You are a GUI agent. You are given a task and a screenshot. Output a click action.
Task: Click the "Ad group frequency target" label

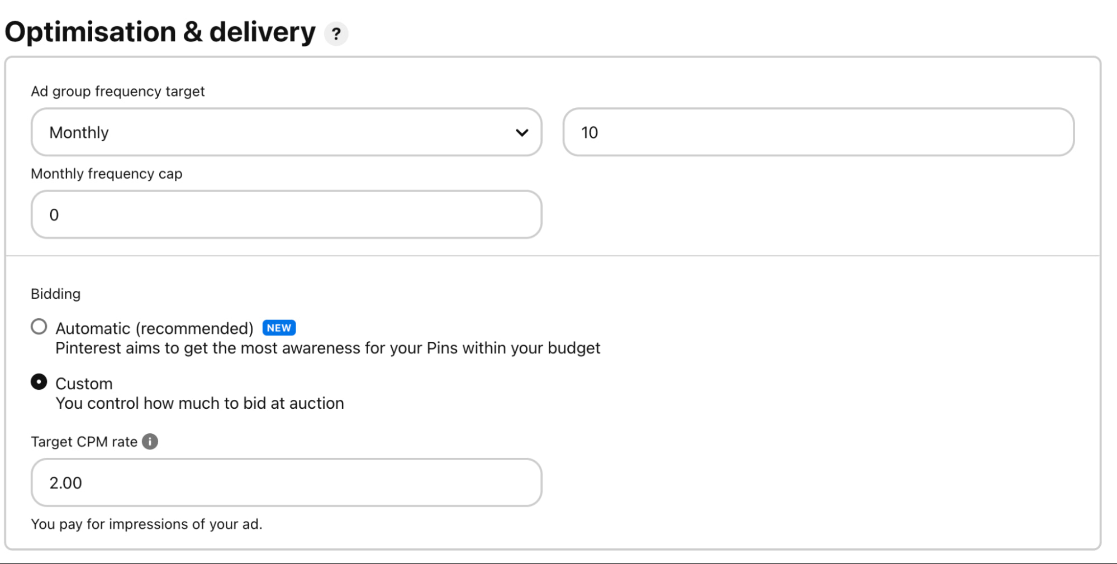pos(118,91)
